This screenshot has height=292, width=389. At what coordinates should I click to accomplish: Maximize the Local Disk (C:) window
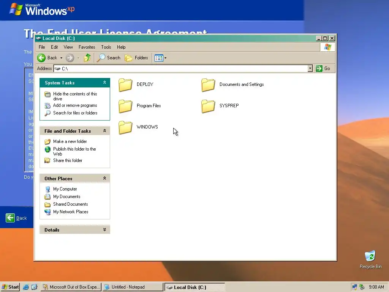pyautogui.click(x=325, y=38)
